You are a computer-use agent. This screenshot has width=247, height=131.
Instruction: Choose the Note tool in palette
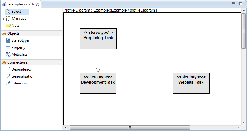pyautogui.click(x=15, y=26)
